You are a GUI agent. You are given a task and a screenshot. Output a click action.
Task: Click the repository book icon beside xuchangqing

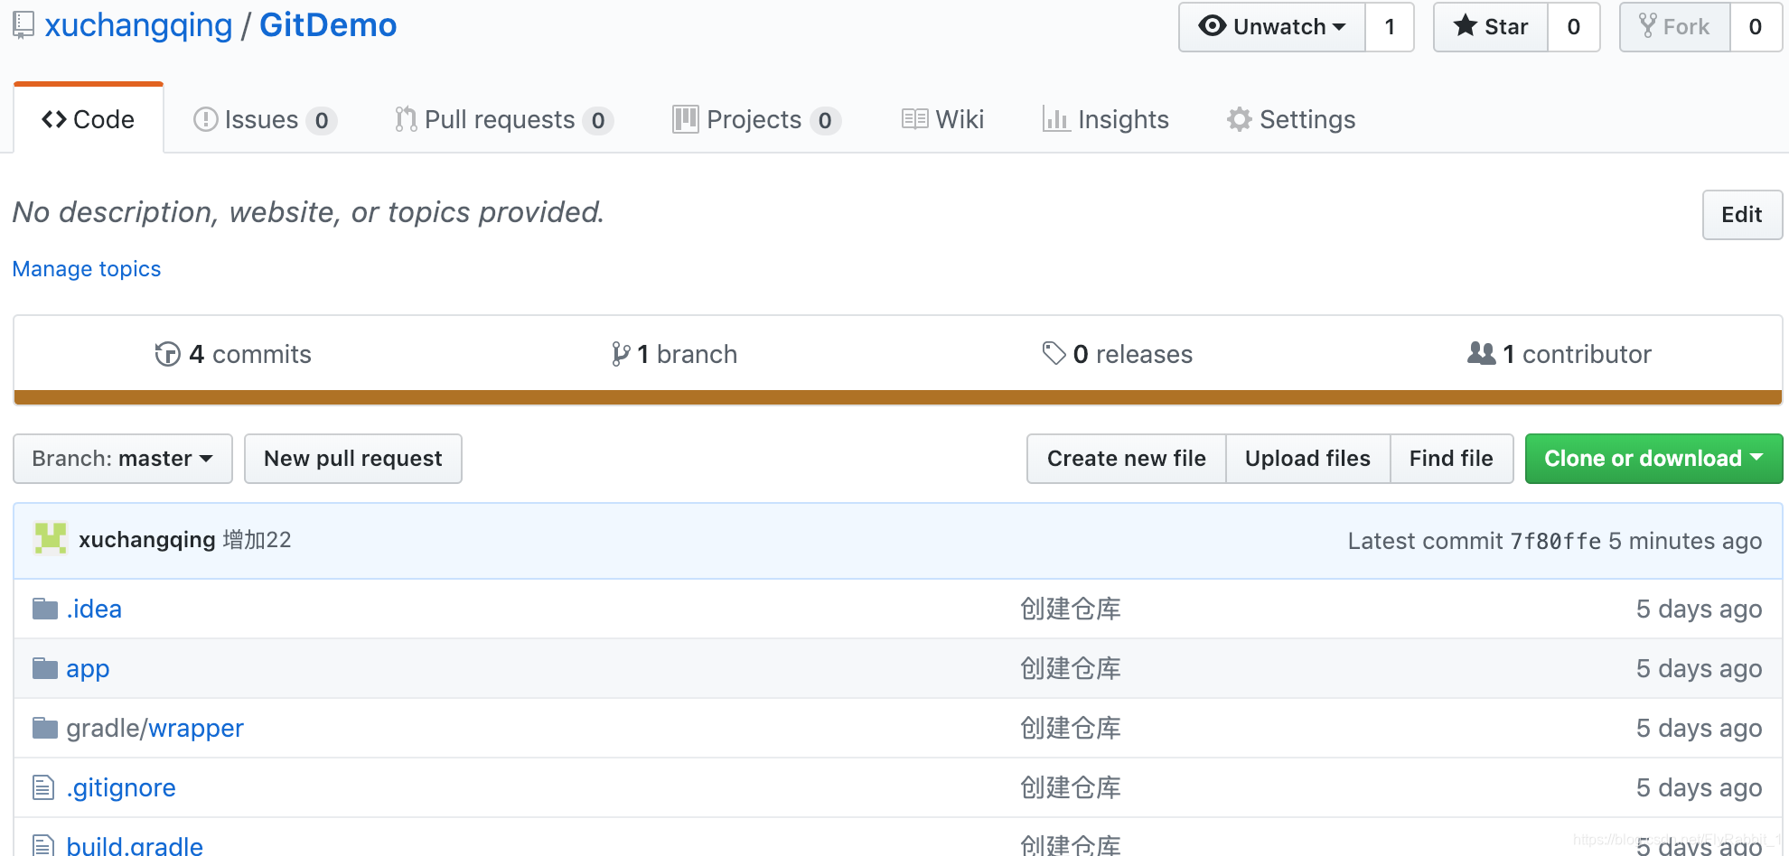tap(23, 25)
